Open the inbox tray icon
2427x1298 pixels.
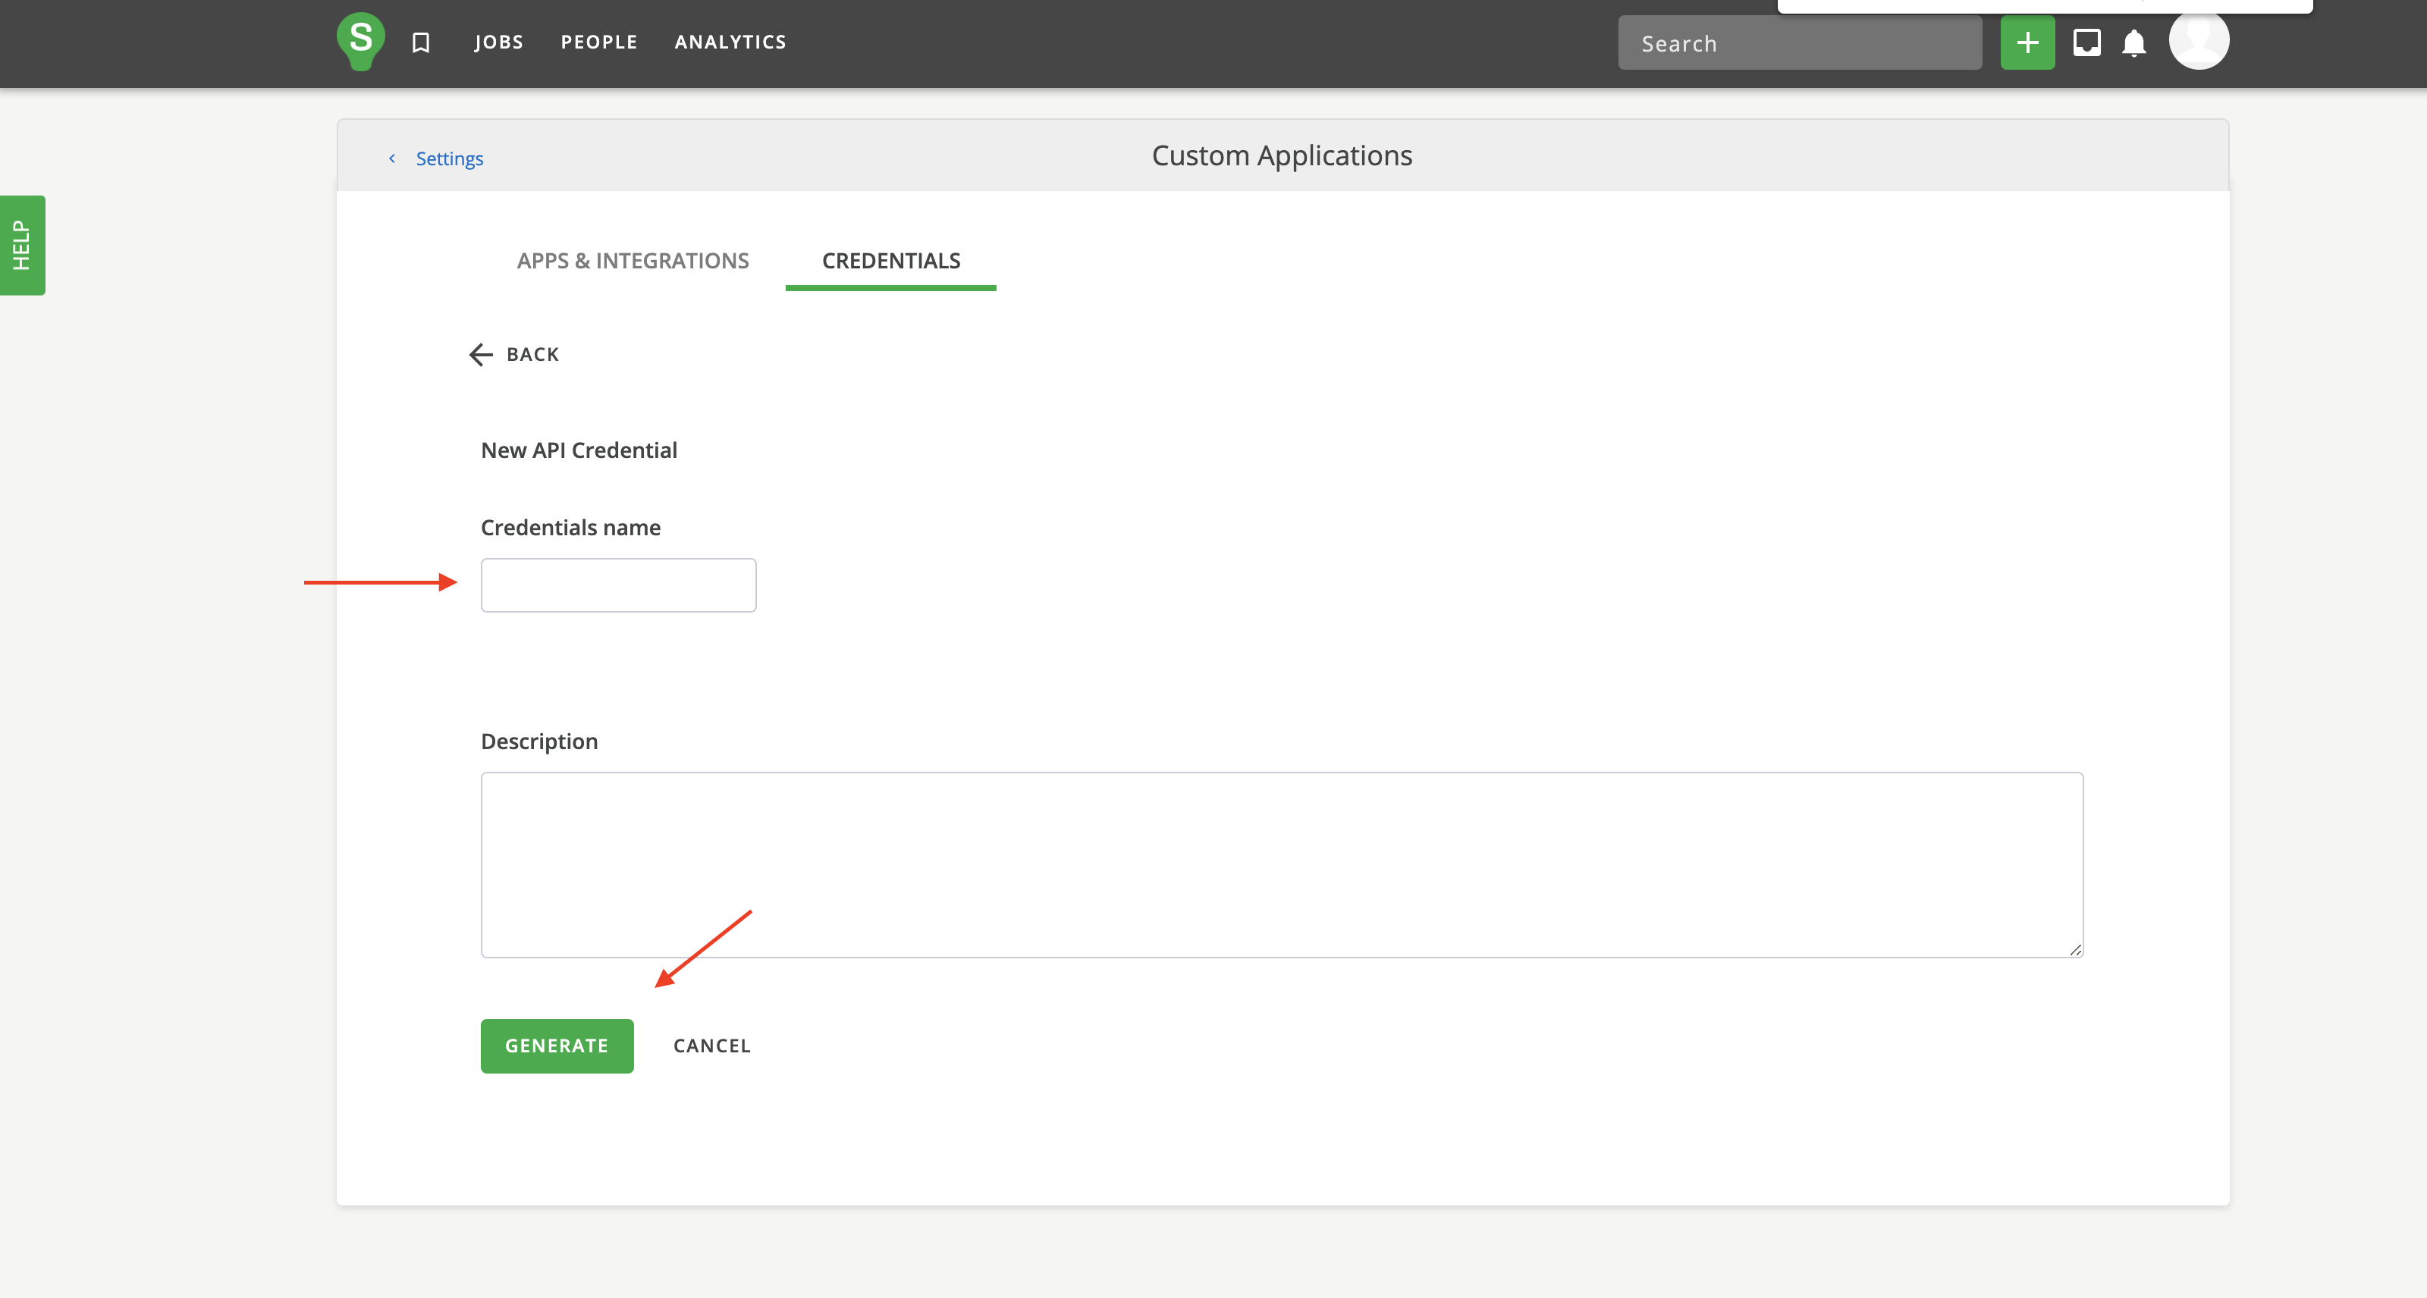[x=2086, y=42]
